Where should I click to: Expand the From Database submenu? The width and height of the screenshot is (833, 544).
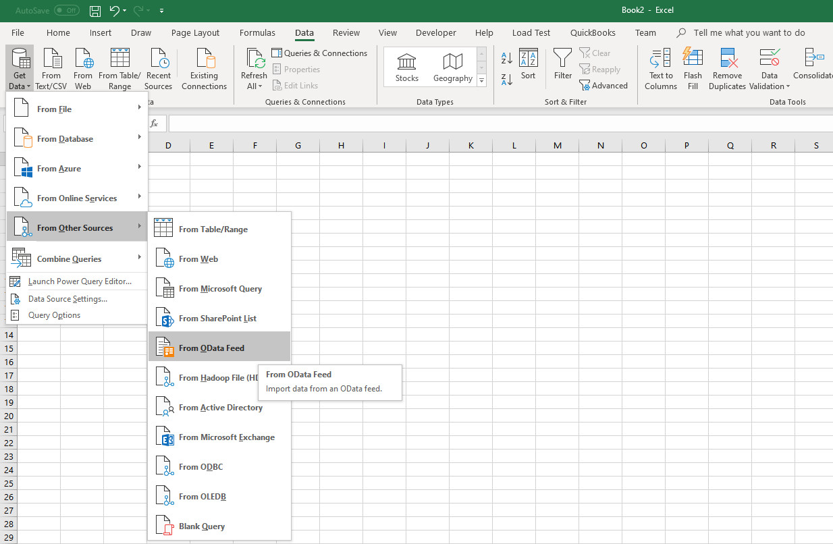(x=77, y=138)
